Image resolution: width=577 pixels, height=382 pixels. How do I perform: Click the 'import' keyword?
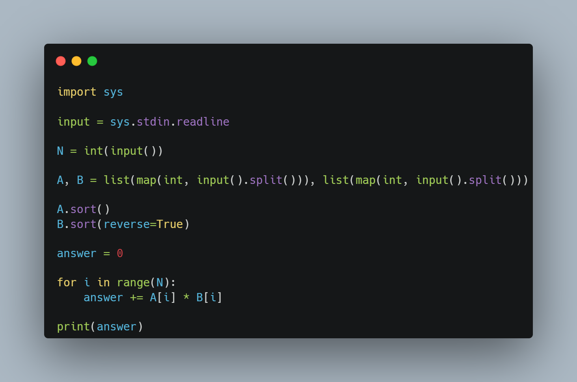(77, 92)
